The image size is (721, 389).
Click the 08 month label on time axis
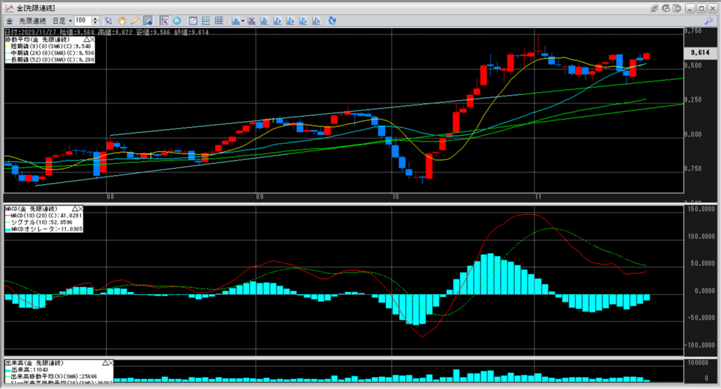coord(111,197)
